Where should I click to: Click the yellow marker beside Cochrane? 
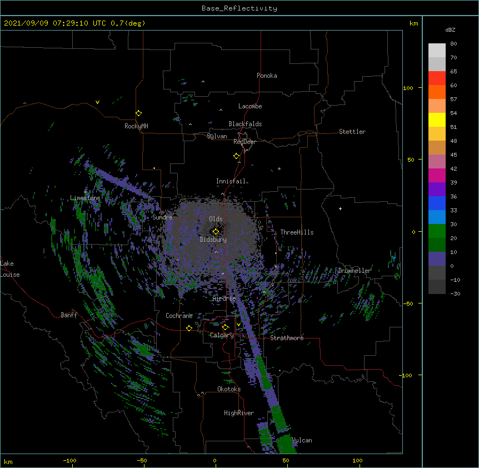coord(189,328)
